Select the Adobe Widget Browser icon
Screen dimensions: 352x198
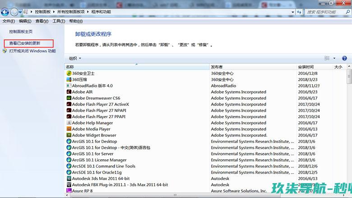tap(69, 135)
